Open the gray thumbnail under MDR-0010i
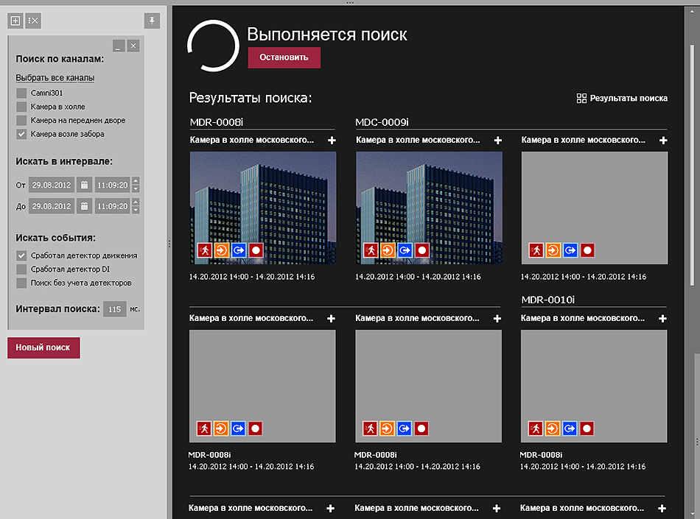Image resolution: width=700 pixels, height=519 pixels. [594, 386]
